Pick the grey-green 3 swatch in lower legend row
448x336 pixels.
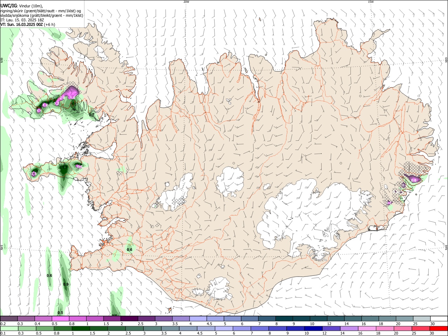(153, 328)
